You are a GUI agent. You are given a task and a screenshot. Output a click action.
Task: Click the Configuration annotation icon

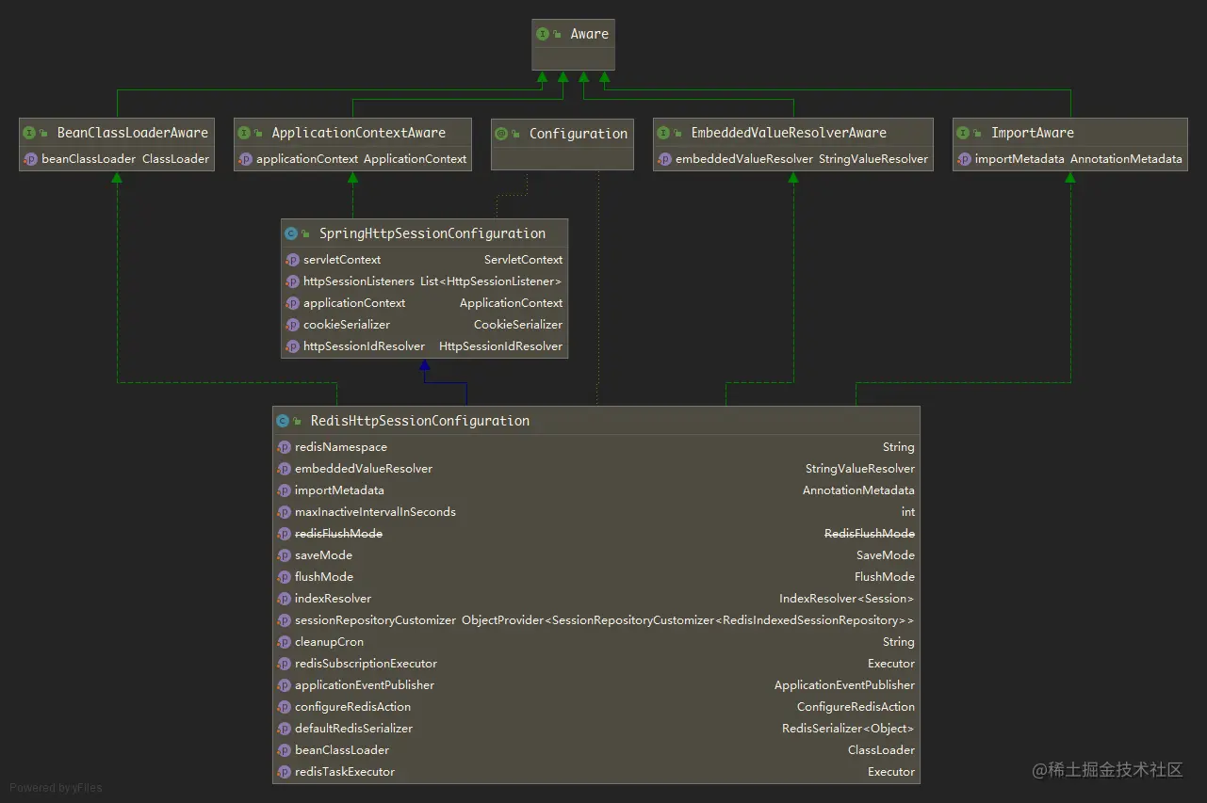501,134
